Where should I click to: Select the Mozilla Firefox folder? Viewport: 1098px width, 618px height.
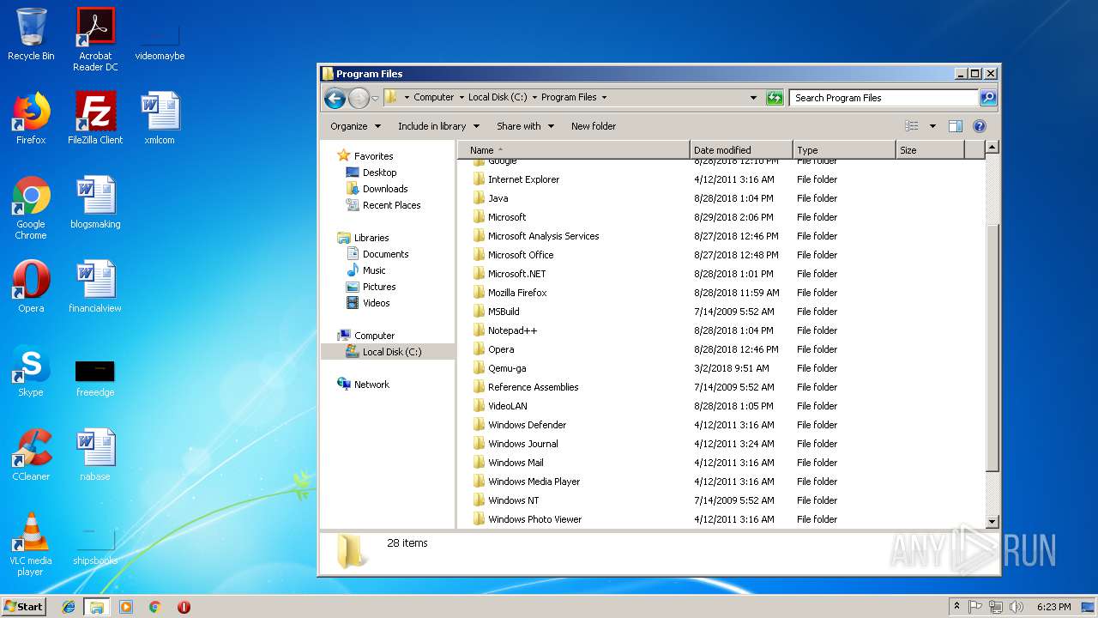721,293
